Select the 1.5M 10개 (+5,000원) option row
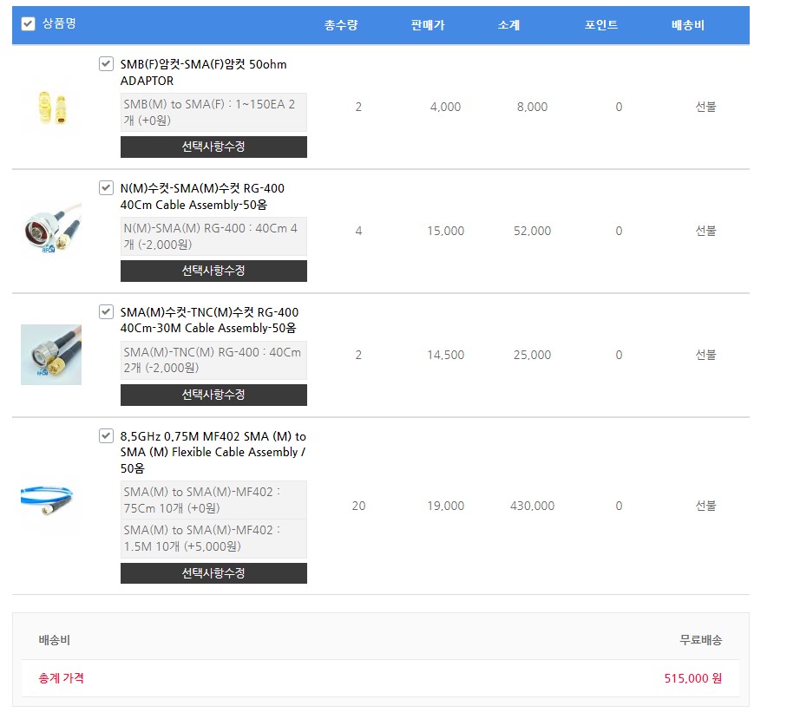 (x=213, y=539)
